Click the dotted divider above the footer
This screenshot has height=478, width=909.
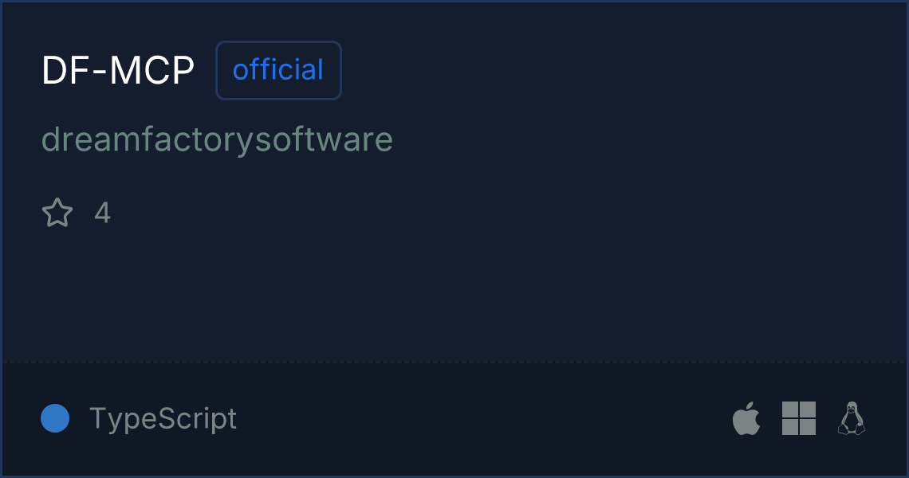(x=454, y=362)
